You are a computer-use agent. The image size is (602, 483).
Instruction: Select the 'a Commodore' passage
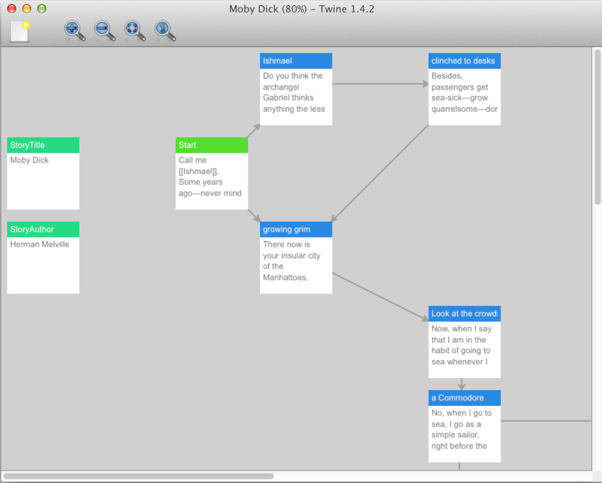click(x=464, y=426)
